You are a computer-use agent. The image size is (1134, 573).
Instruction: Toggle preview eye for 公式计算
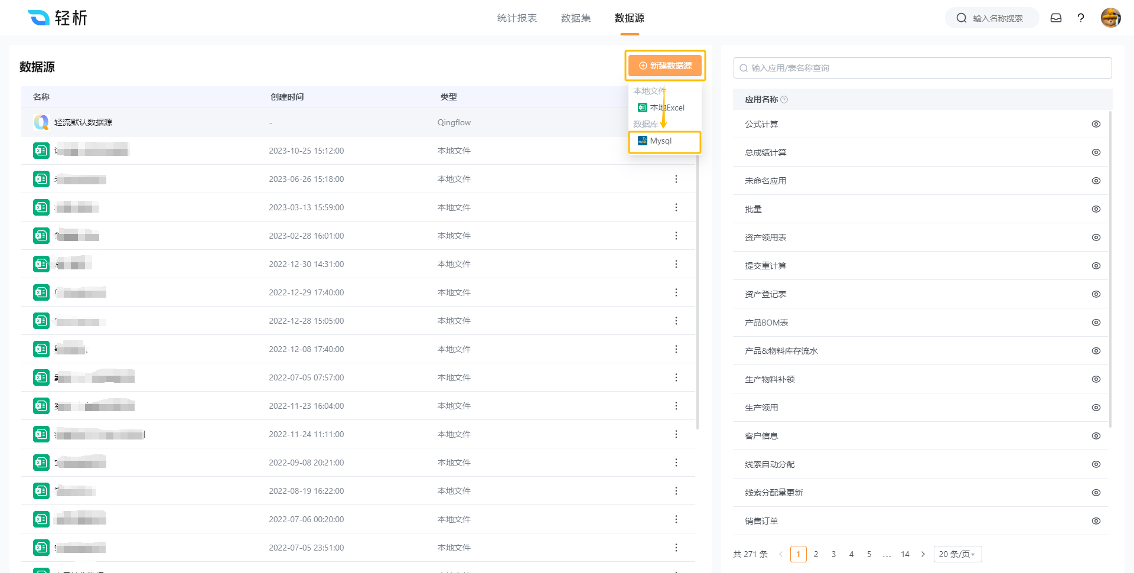point(1096,124)
